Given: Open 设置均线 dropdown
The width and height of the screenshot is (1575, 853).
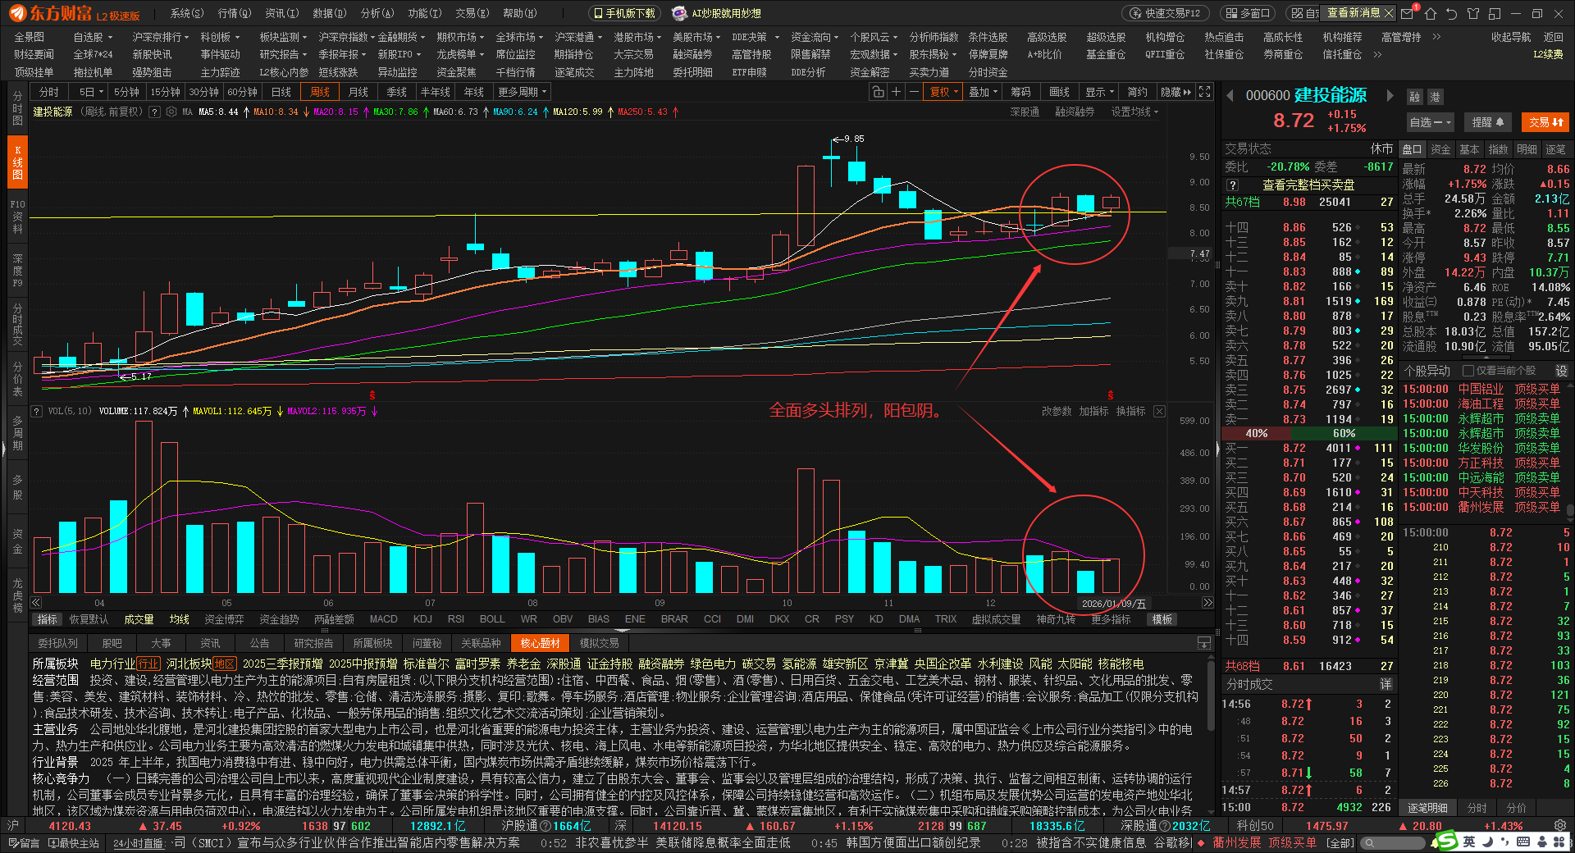Looking at the screenshot, I should coord(1134,112).
